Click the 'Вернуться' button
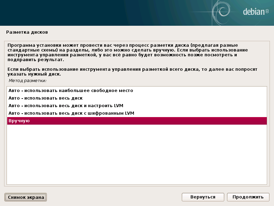This screenshot has height=206, width=274. coord(203,197)
